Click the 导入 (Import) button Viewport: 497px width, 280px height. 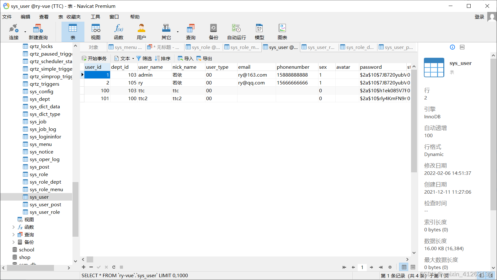coord(185,58)
